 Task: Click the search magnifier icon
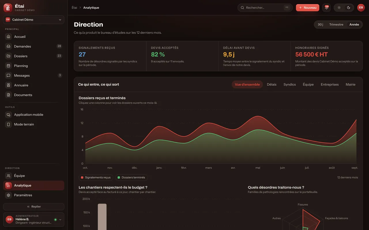click(x=242, y=8)
